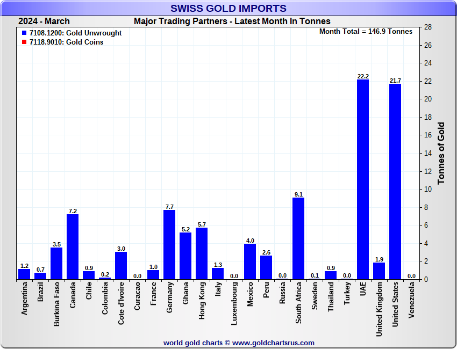Click the red Gold Coins legend swatch
The height and width of the screenshot is (349, 457).
click(x=24, y=42)
